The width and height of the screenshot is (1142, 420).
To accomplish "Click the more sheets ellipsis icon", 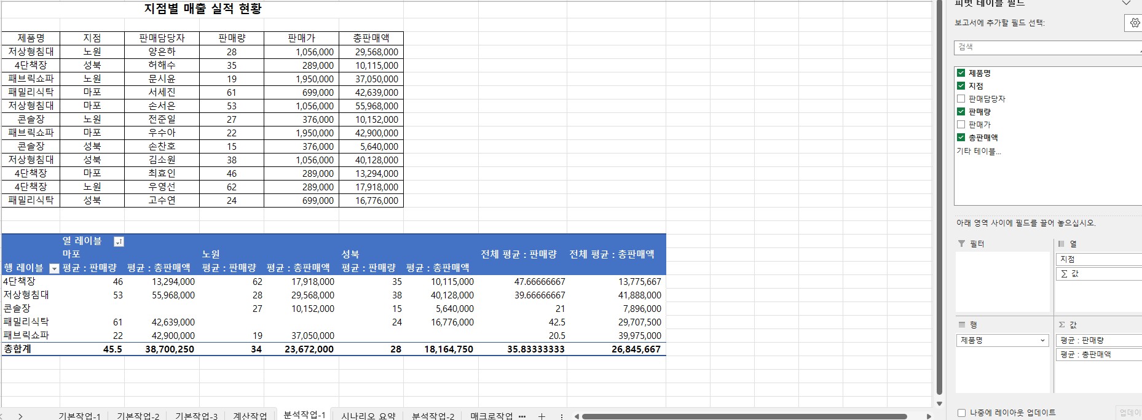I will click(x=522, y=416).
